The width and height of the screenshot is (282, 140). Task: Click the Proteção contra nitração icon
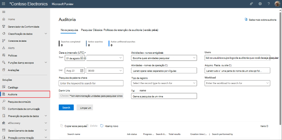click(4, 138)
